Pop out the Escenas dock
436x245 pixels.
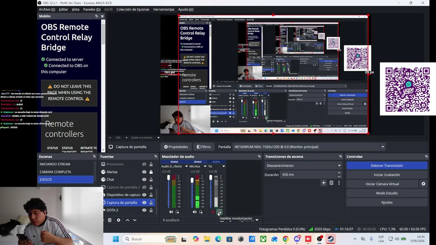pyautogui.click(x=94, y=157)
